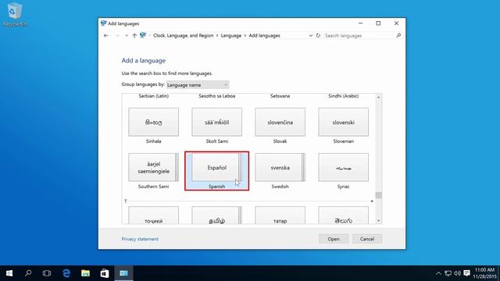Click the Open button
Image resolution: width=500 pixels, height=281 pixels.
(x=334, y=239)
